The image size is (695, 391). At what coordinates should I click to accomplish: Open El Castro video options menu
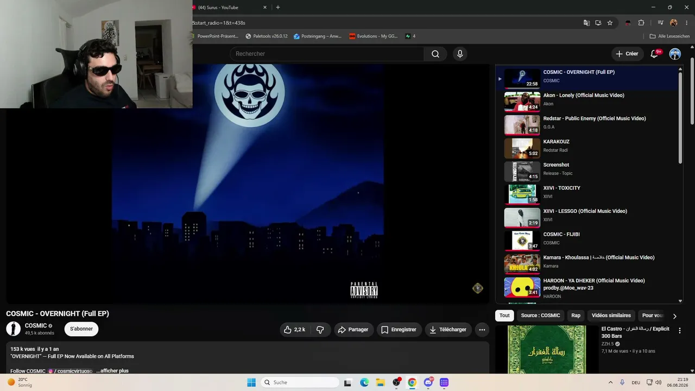pyautogui.click(x=679, y=330)
